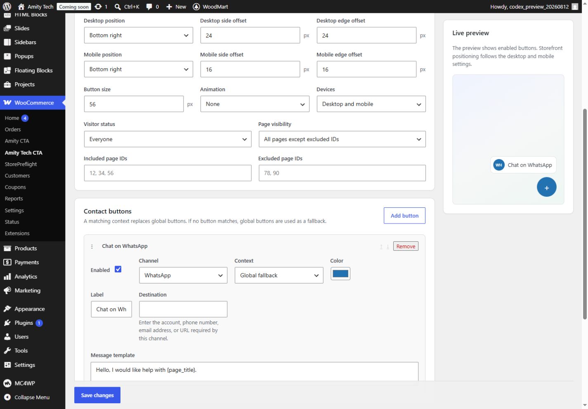Click the Collapse Menu arrow icon
The image size is (588, 409).
7,397
